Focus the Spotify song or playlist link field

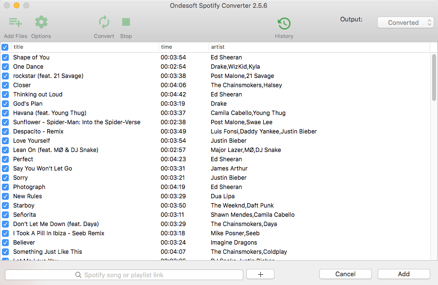[x=124, y=275]
